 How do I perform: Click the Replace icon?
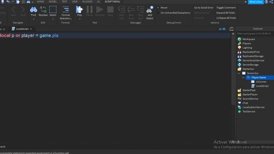click(43, 9)
